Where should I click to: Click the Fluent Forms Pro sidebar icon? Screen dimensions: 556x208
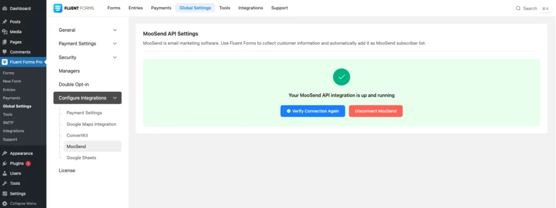[4, 62]
